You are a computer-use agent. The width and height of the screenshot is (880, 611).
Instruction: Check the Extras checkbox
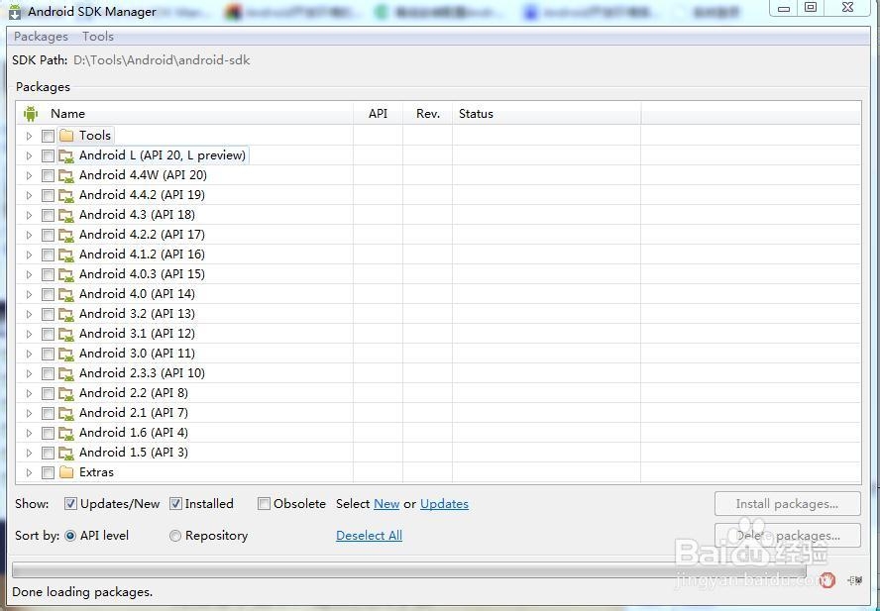pyautogui.click(x=48, y=473)
